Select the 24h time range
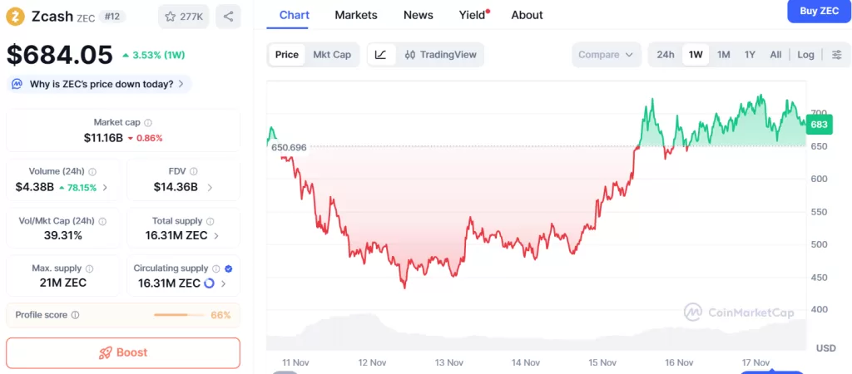 (x=666, y=55)
